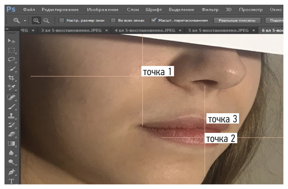This screenshot has height=189, width=288.
Task: Select the Clone Stamp tool
Action: [11, 116]
